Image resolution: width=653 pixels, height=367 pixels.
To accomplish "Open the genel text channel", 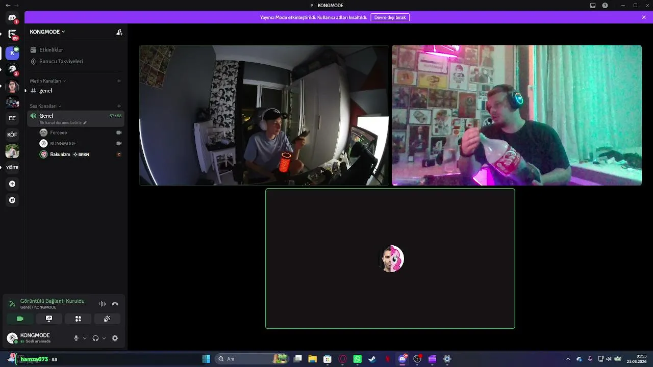I will [x=76, y=91].
